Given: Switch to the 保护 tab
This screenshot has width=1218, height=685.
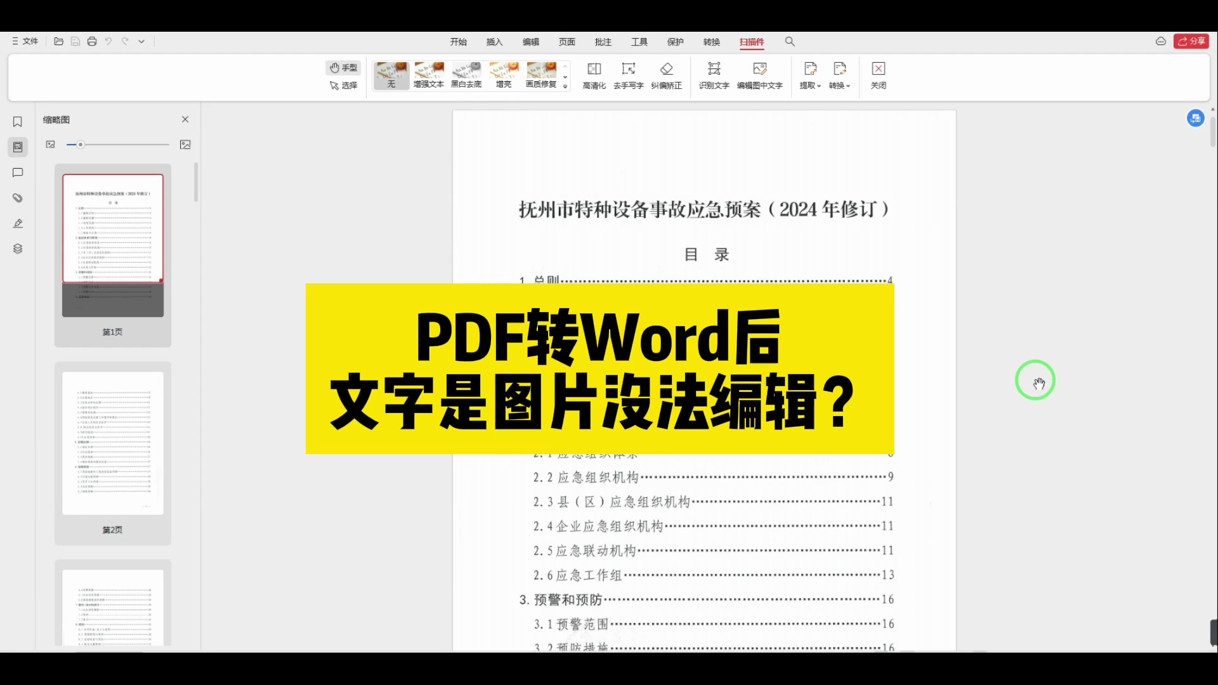Looking at the screenshot, I should (x=676, y=42).
